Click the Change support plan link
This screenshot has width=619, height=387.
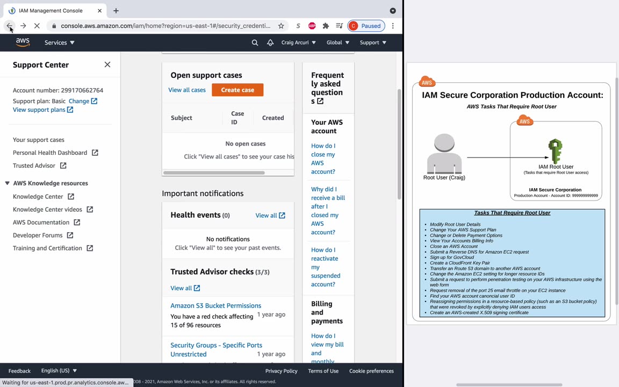[83, 101]
